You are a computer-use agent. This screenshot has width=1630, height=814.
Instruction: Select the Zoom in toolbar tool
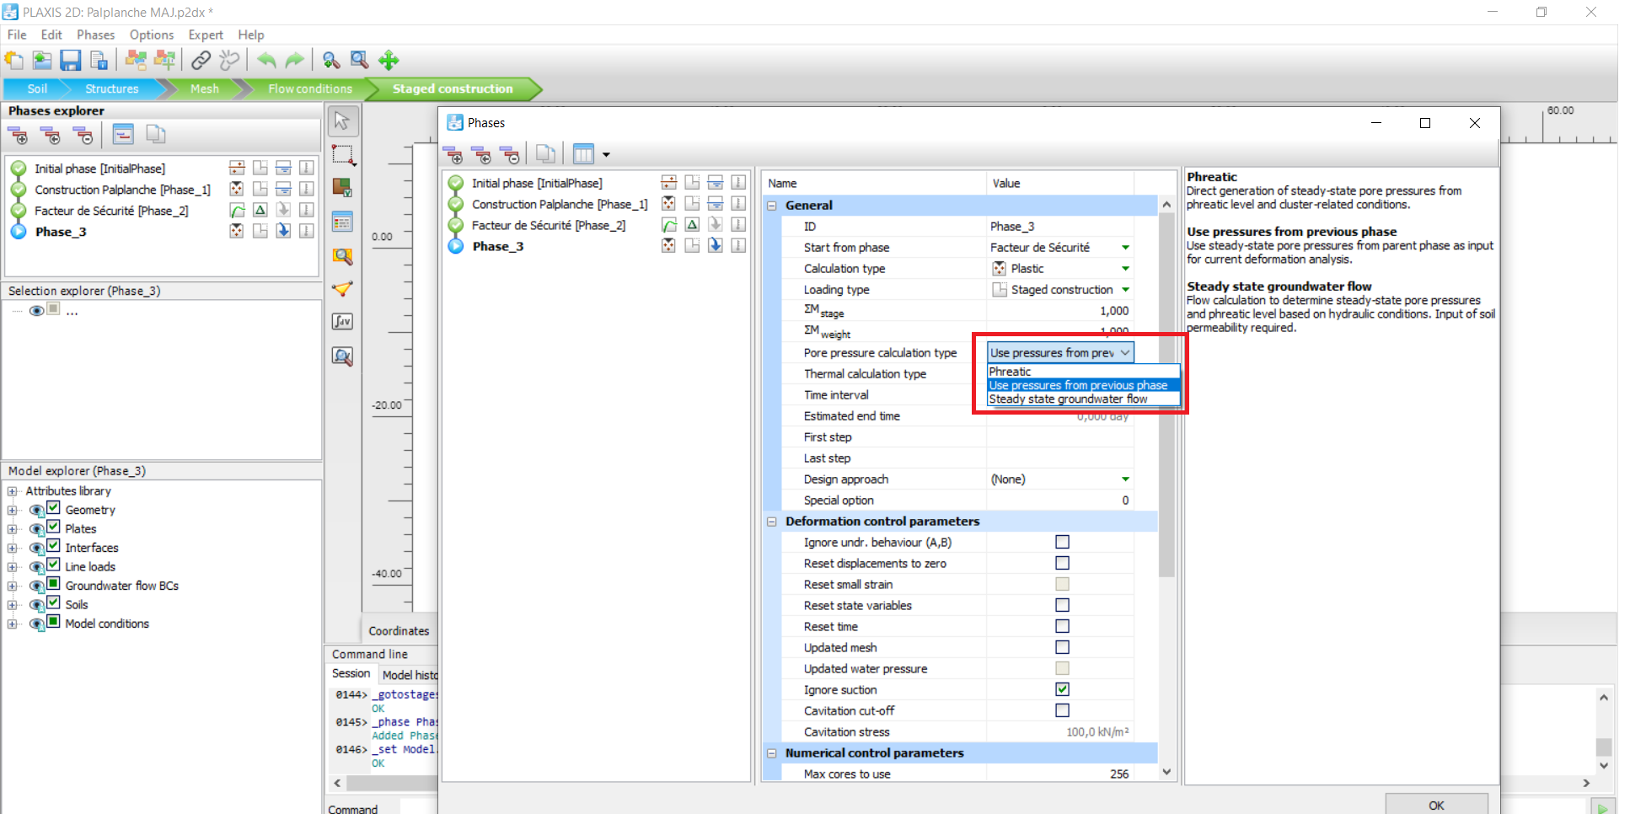pyautogui.click(x=330, y=60)
